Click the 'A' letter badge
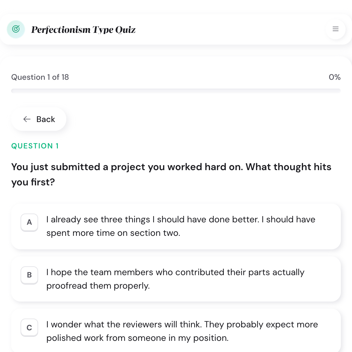Image resolution: width=352 pixels, height=352 pixels. point(29,223)
